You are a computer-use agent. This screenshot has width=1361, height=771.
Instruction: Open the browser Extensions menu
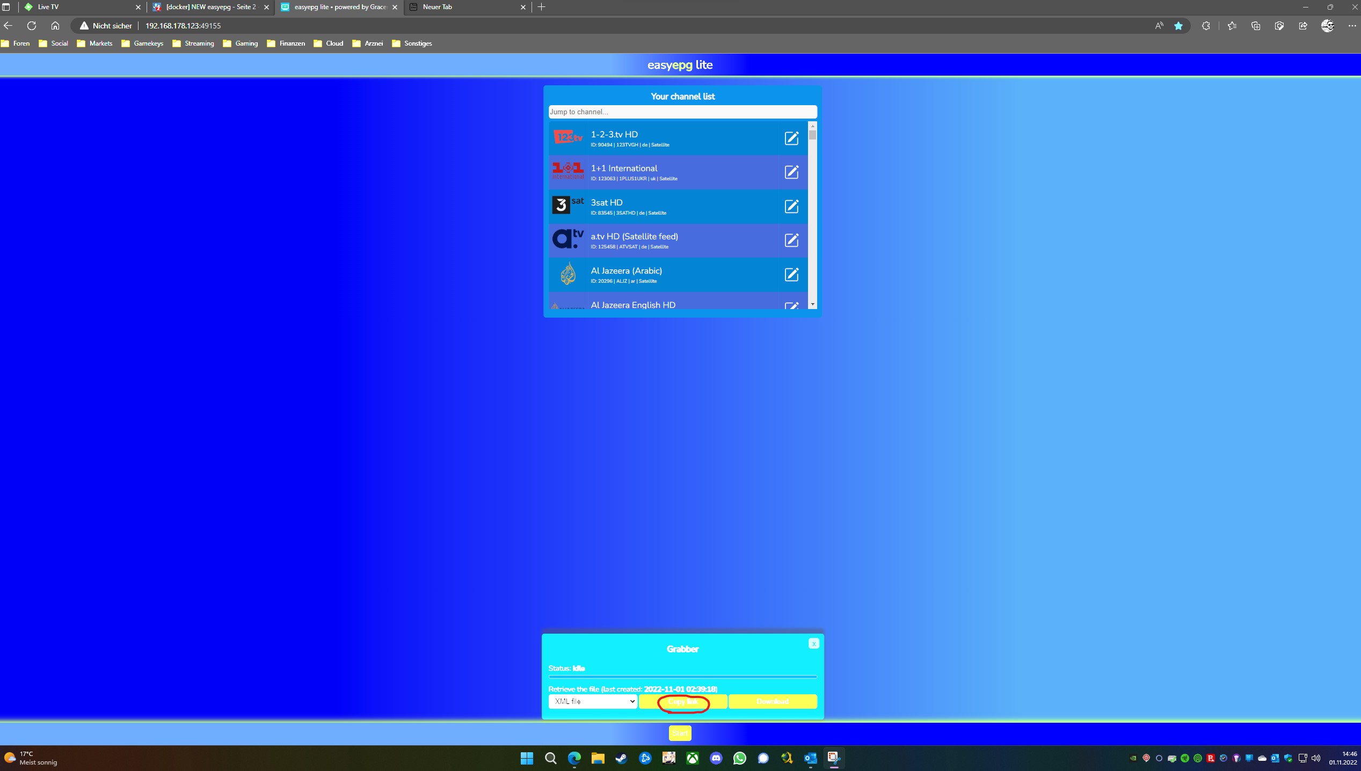pyautogui.click(x=1206, y=26)
